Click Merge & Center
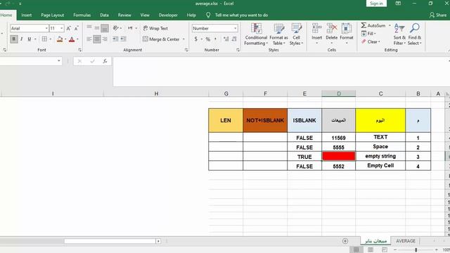The image size is (450, 253). pos(161,39)
